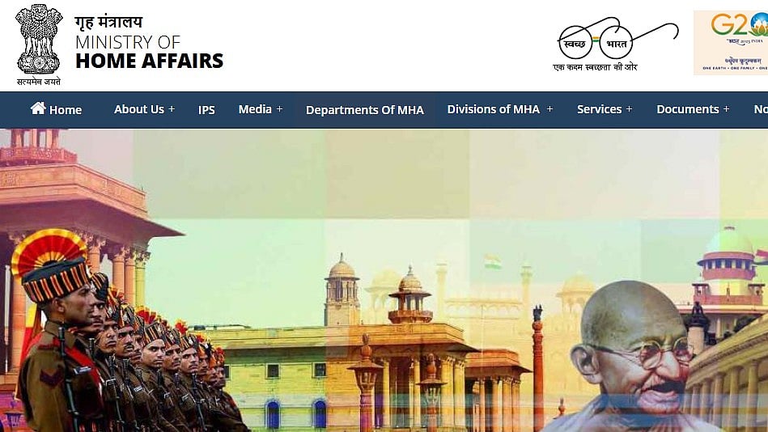Open the Media menu label

click(255, 109)
